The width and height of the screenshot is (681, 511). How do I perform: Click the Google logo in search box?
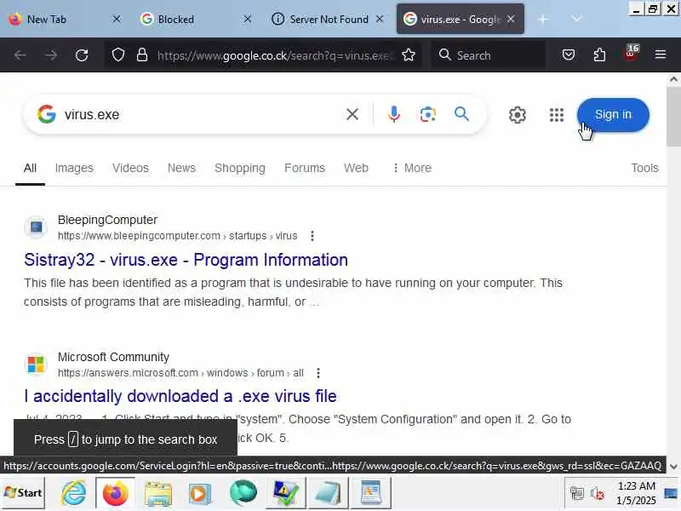47,114
